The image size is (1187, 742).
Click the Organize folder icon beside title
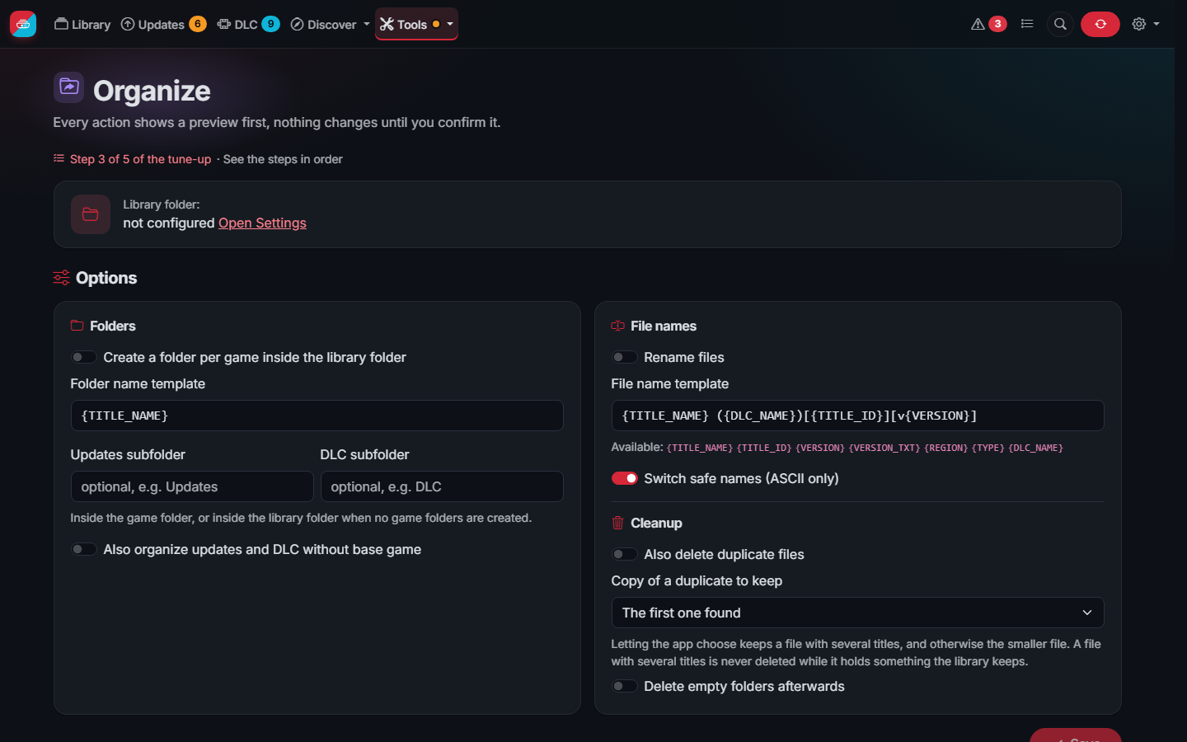68,87
